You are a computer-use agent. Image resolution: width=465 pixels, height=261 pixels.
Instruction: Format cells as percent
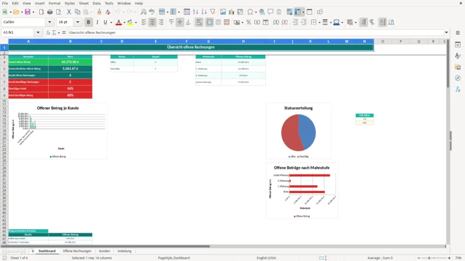(x=248, y=22)
